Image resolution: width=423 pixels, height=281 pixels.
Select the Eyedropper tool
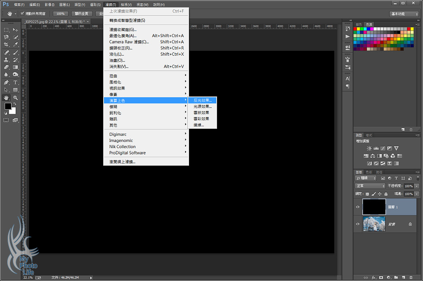tap(15, 45)
